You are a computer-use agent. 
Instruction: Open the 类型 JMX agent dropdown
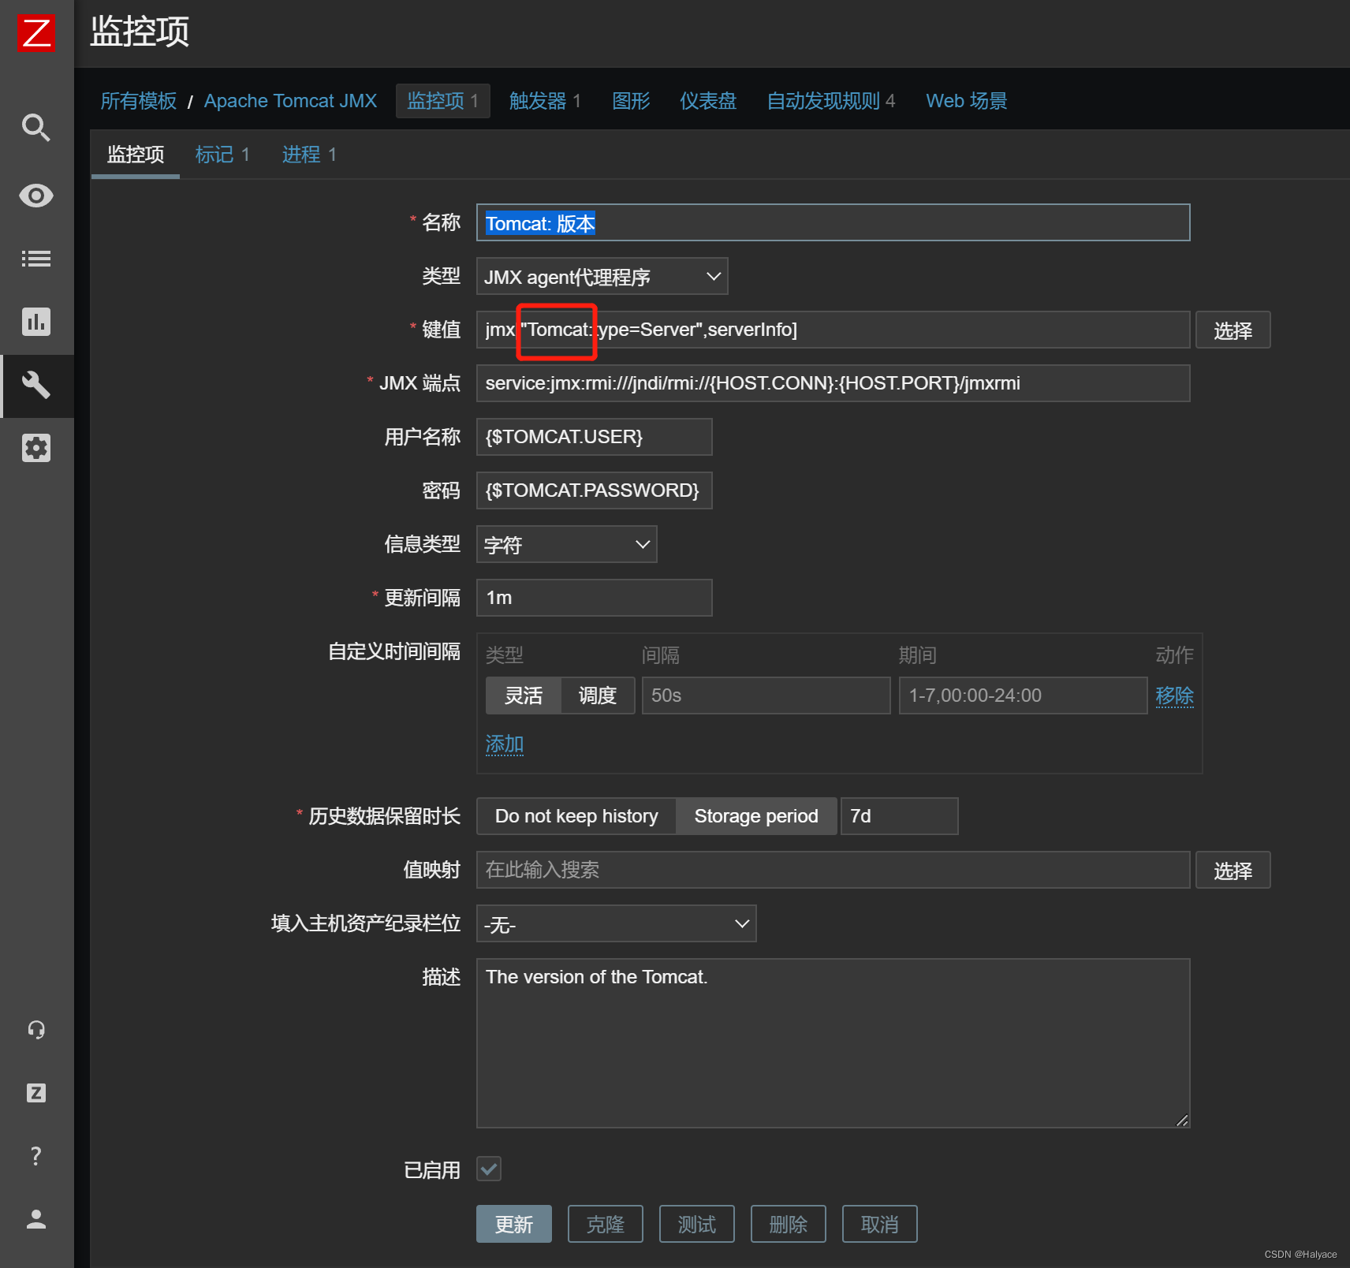[602, 277]
